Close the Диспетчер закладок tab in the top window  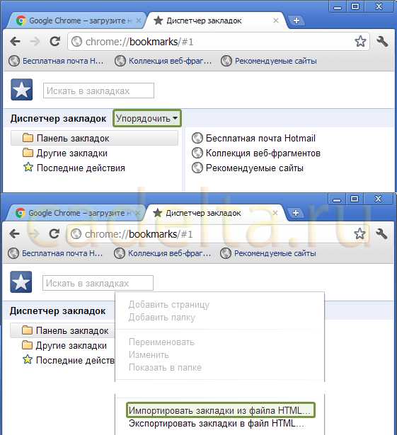(276, 21)
